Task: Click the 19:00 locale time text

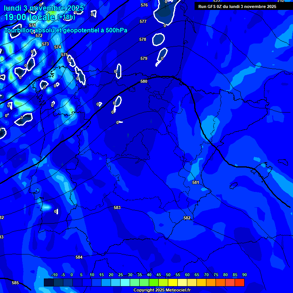Action: pyautogui.click(x=29, y=17)
